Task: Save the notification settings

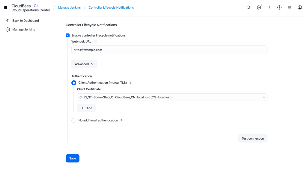Action: 73,158
